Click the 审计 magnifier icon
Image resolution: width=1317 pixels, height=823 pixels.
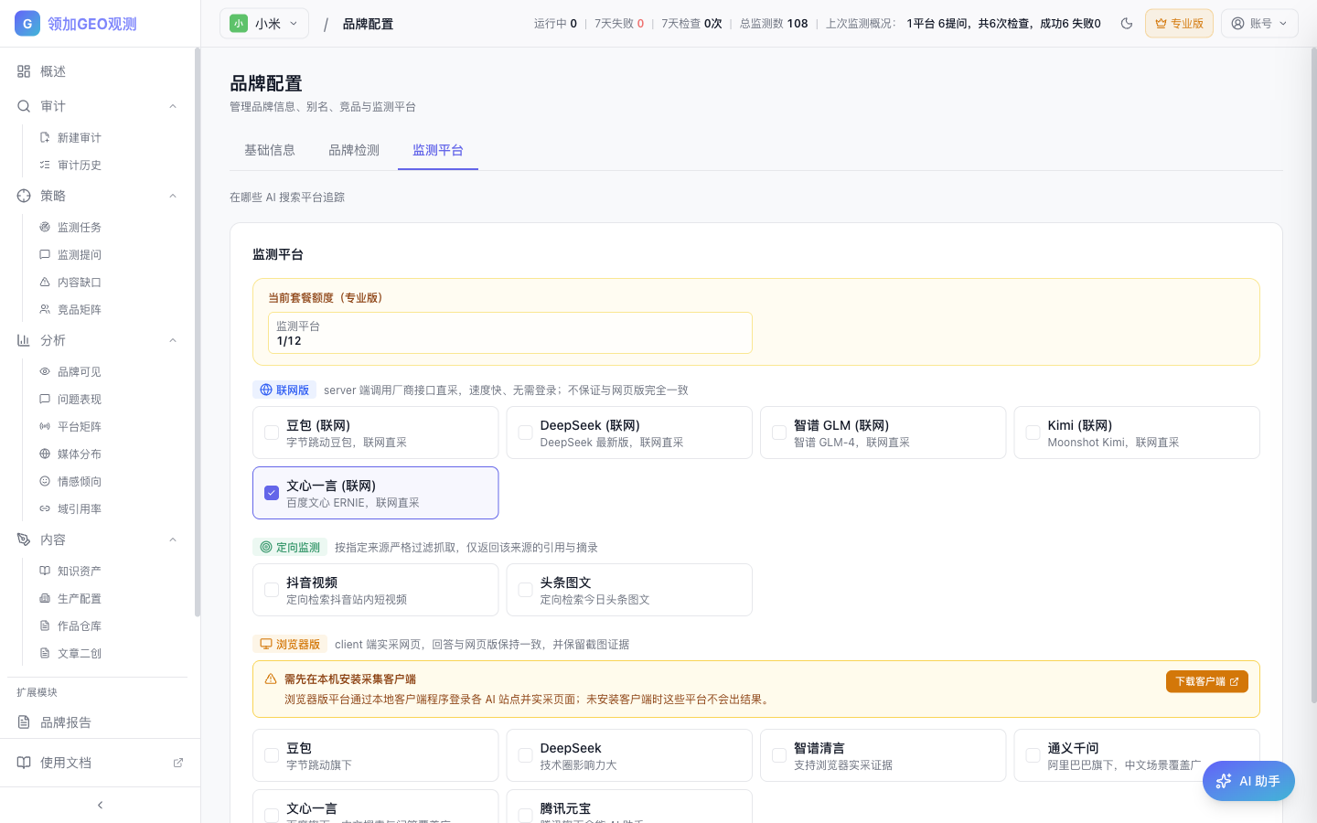coord(24,106)
